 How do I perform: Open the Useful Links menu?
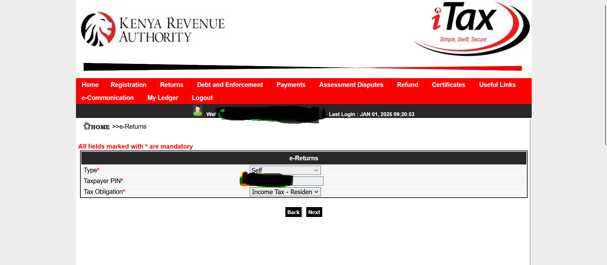(497, 85)
